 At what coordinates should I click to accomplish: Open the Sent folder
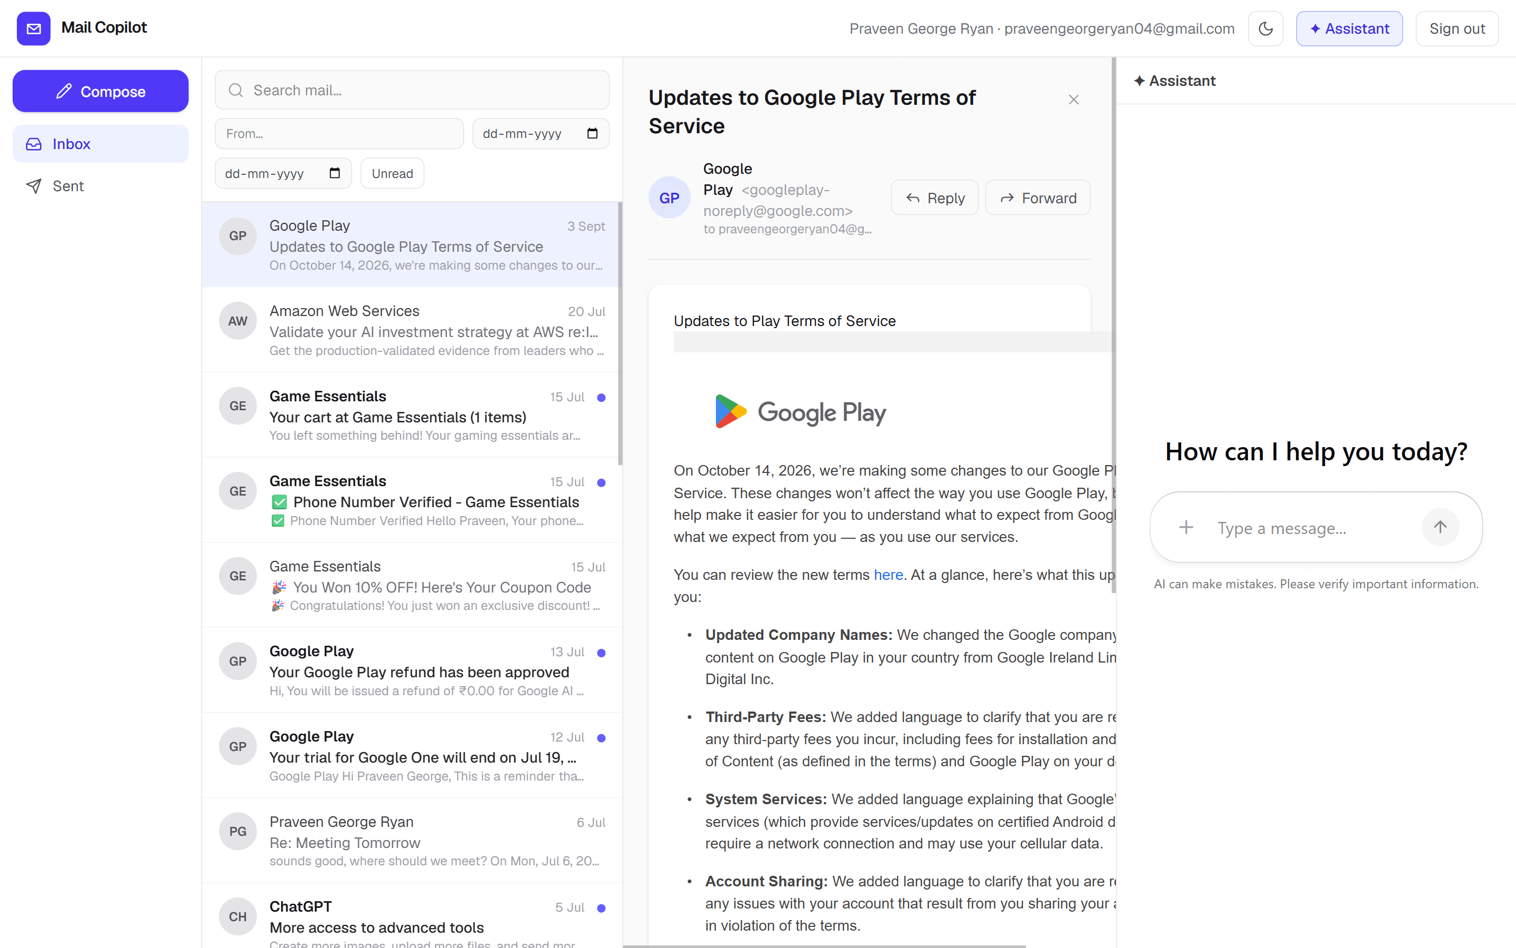point(100,185)
